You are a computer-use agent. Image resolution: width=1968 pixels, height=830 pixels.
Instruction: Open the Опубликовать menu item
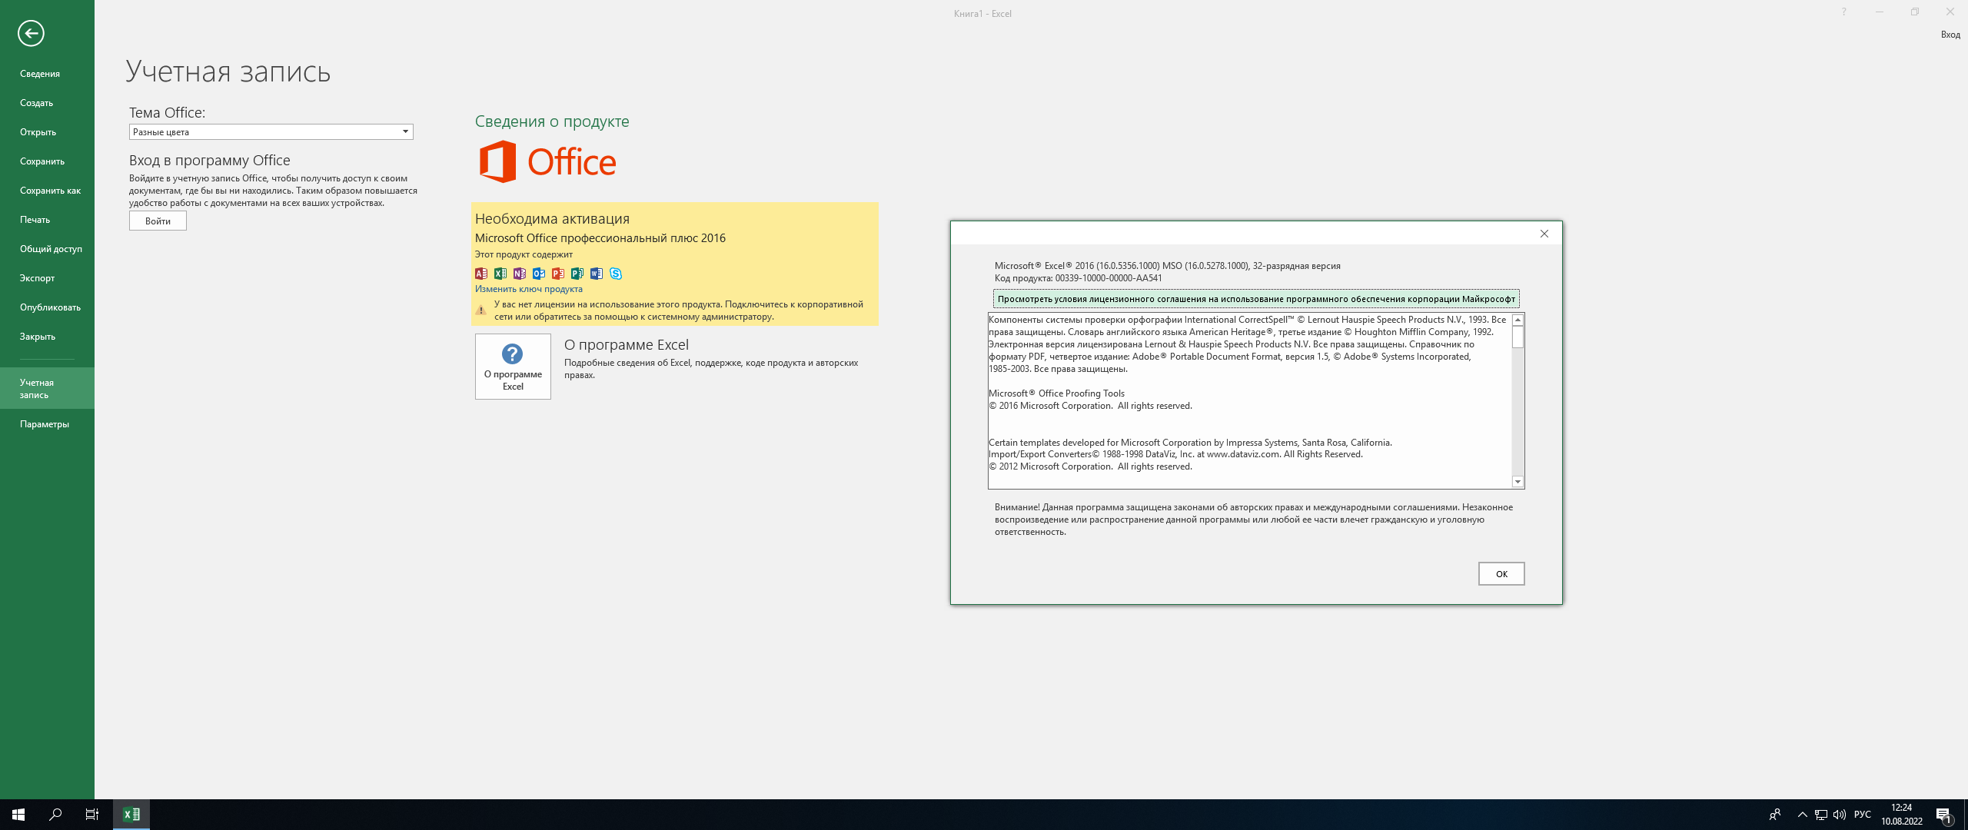[x=47, y=307]
